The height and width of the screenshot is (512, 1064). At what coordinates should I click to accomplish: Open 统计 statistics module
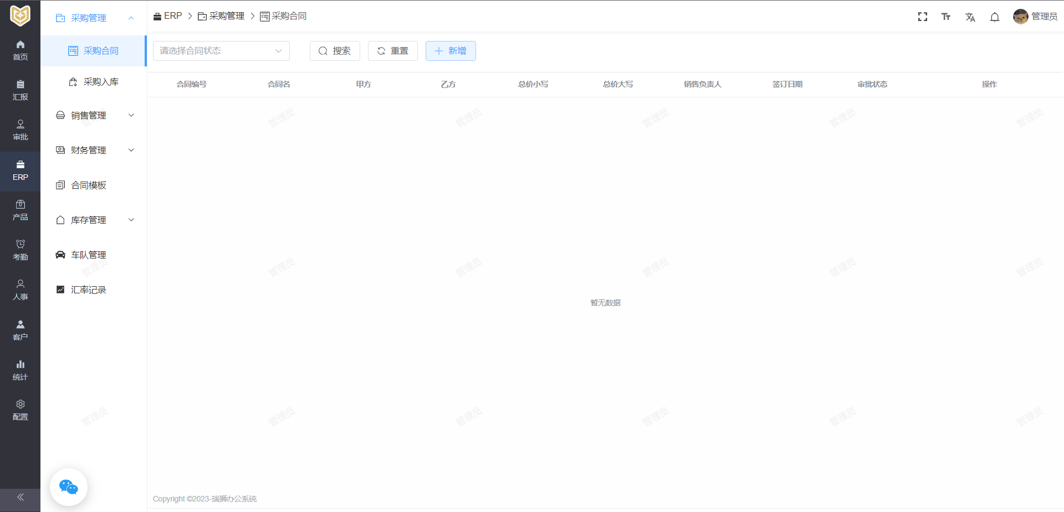click(x=20, y=370)
